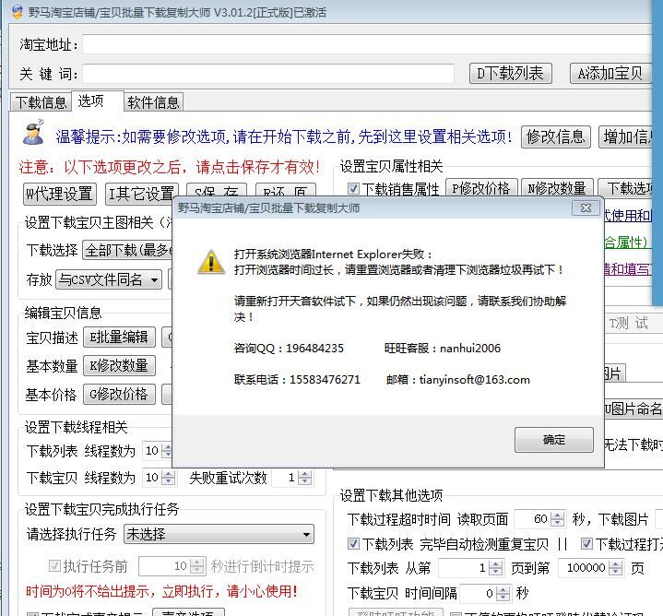Click the E批量编辑 button

[119, 338]
